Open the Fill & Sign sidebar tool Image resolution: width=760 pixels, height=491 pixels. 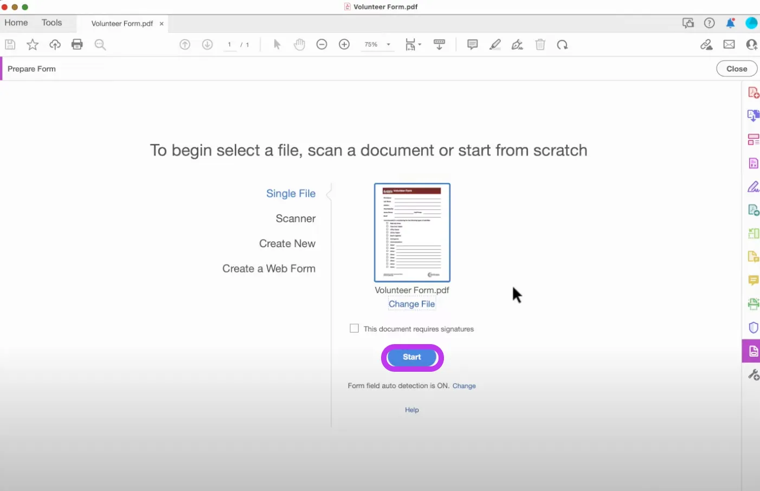tap(753, 187)
